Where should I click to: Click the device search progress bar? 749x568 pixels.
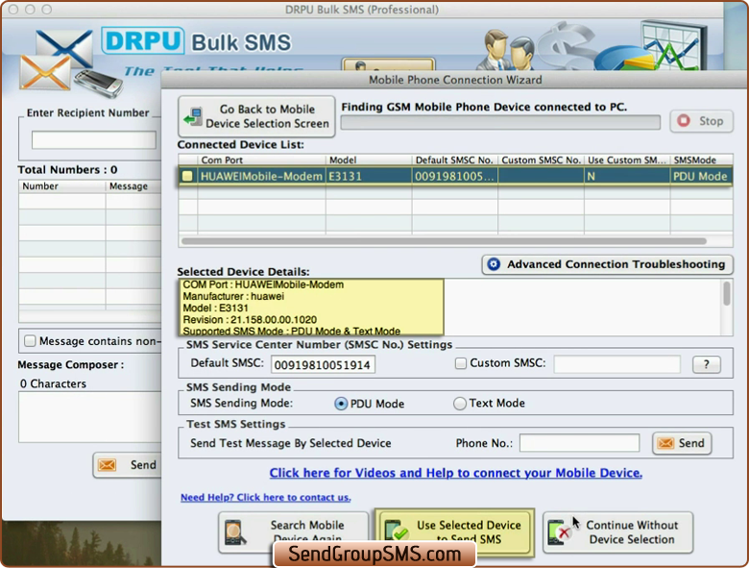pyautogui.click(x=500, y=122)
